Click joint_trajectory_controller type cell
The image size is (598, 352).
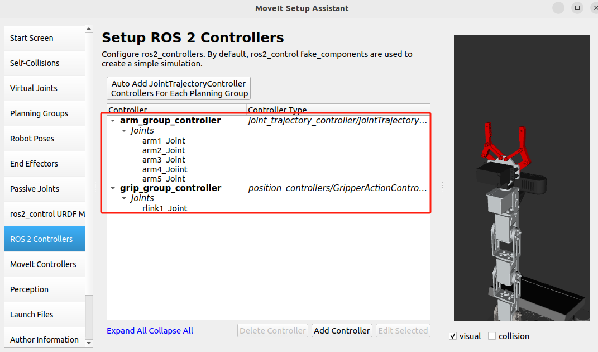coord(337,121)
